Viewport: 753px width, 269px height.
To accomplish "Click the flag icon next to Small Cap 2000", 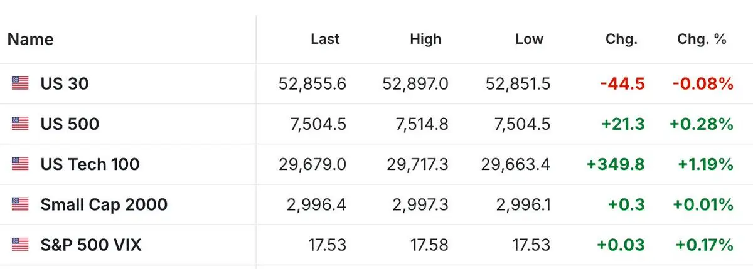I will [x=20, y=204].
